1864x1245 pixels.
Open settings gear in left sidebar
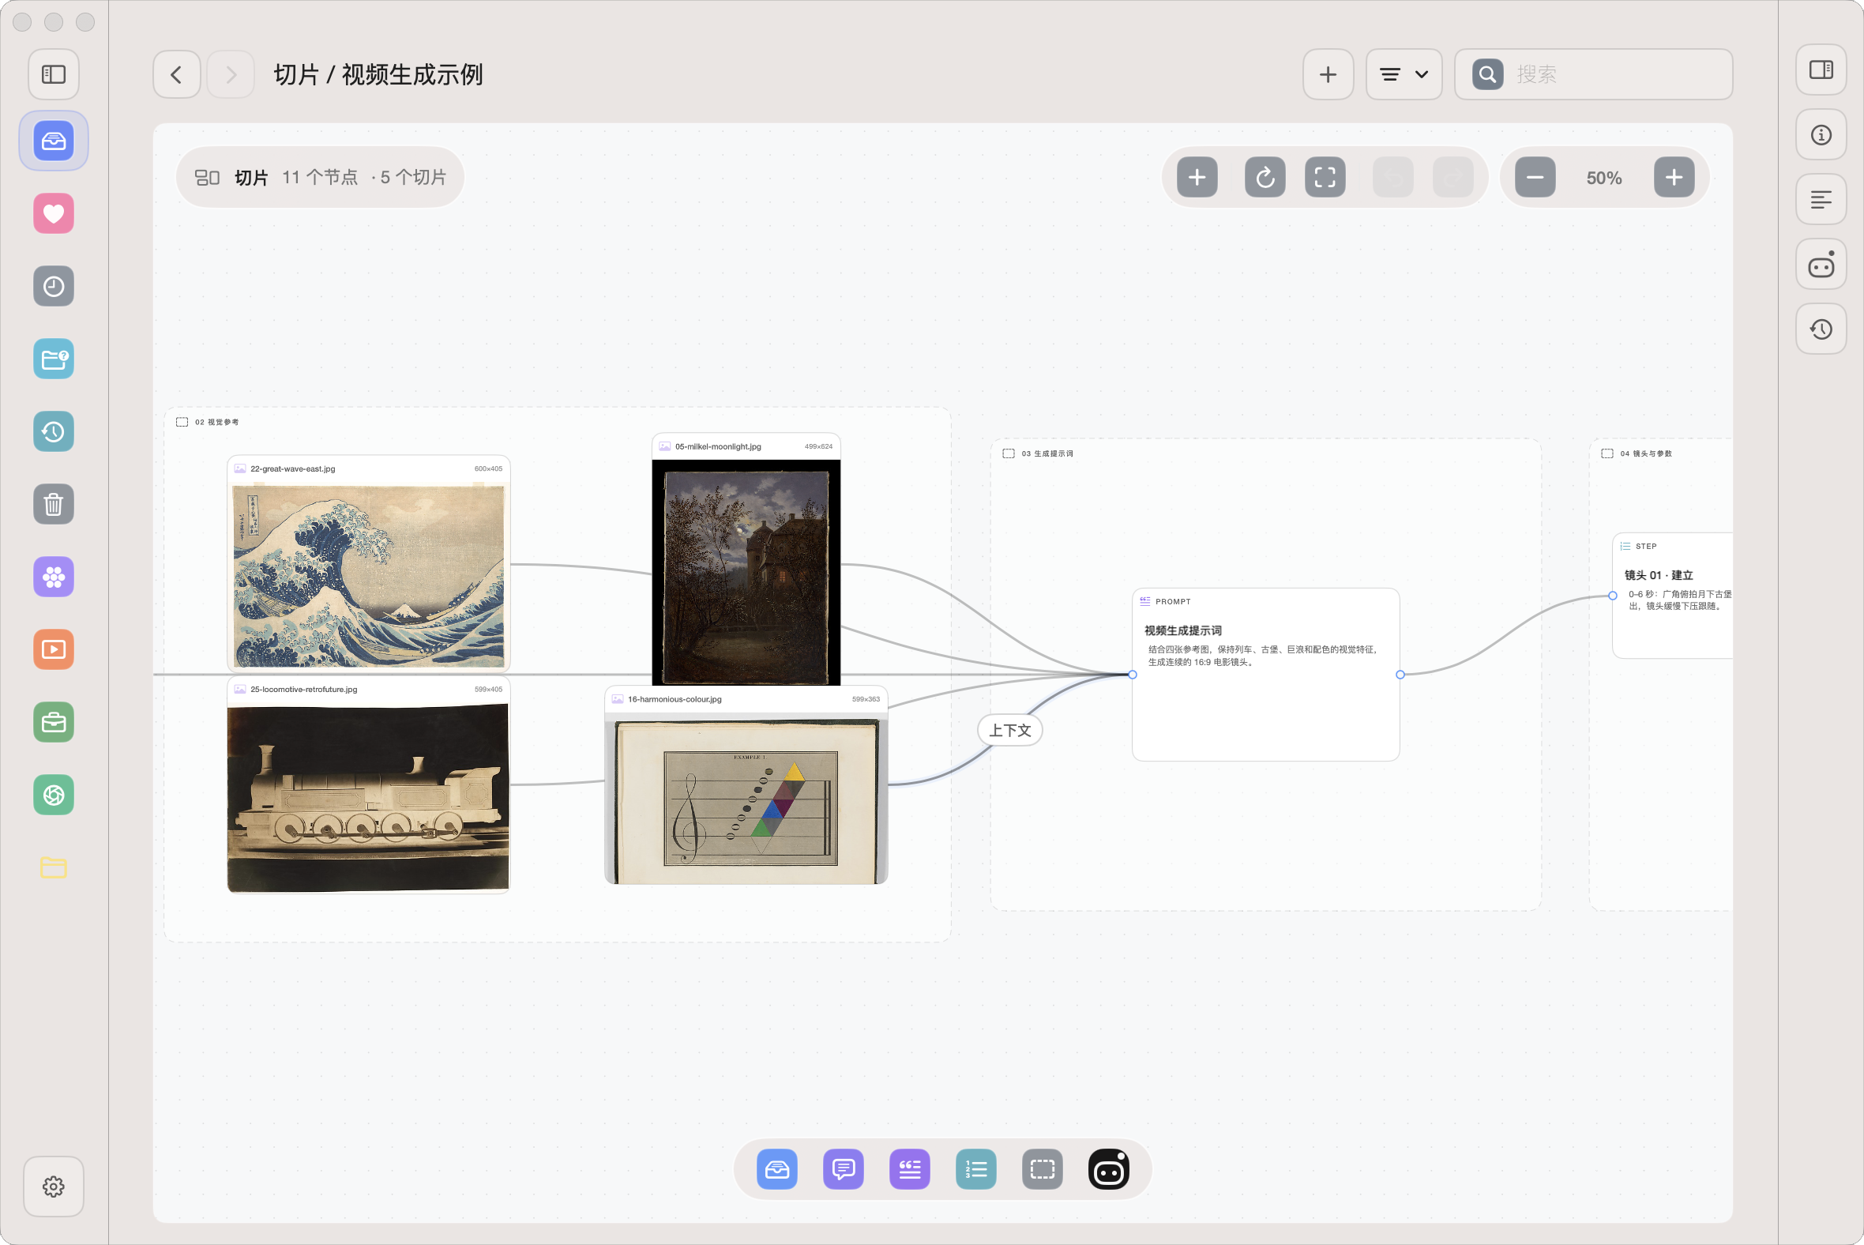[53, 1187]
